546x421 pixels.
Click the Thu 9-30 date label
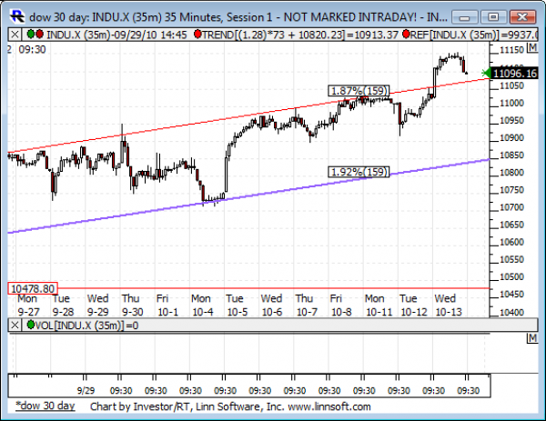coord(132,306)
